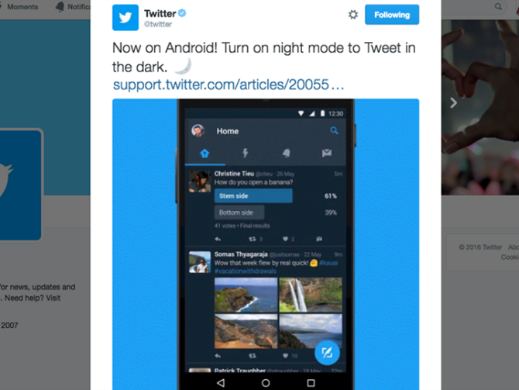
Task: Tap the Android back triangle icon
Action: [x=221, y=383]
